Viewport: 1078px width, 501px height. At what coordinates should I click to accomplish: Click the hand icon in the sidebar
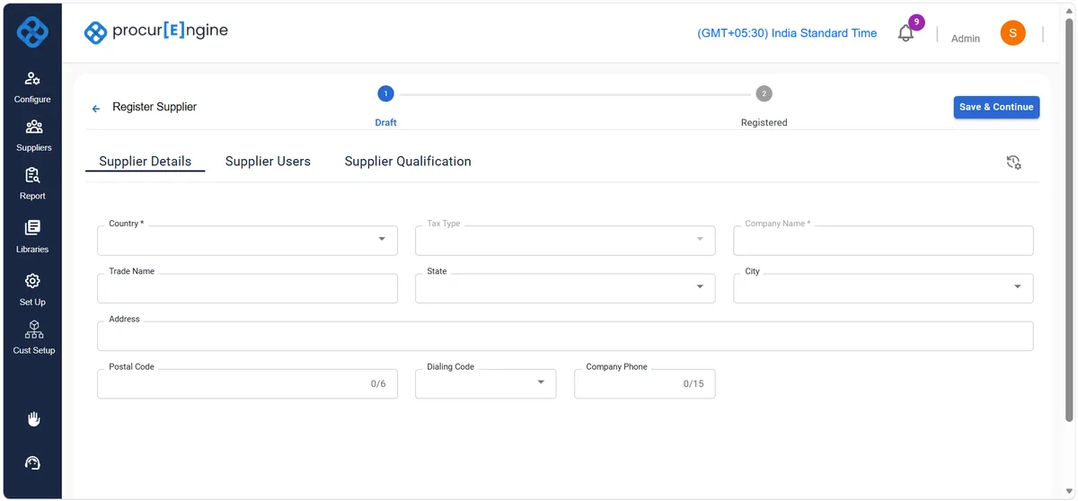[33, 419]
